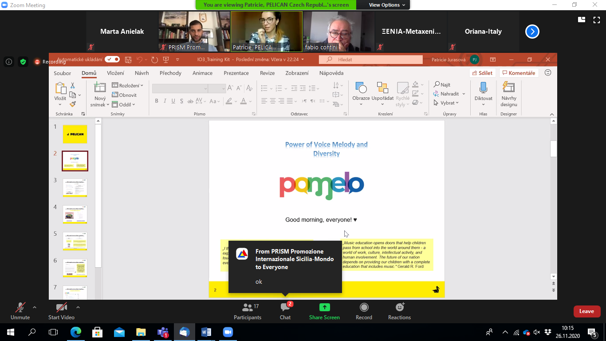Open the font name combo box
Screen dimensions: 606x341
(180, 88)
